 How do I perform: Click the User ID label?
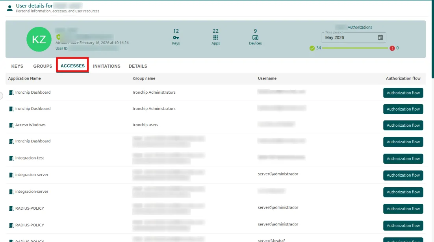[62, 48]
